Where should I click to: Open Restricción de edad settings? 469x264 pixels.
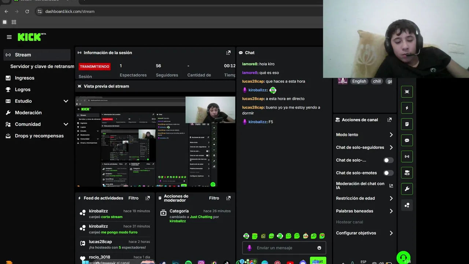coord(364,198)
